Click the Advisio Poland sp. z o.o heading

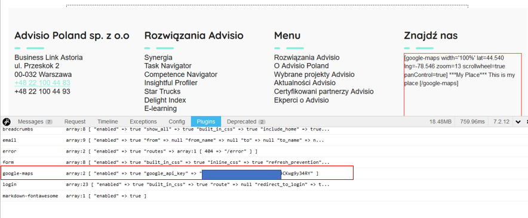[x=72, y=36]
